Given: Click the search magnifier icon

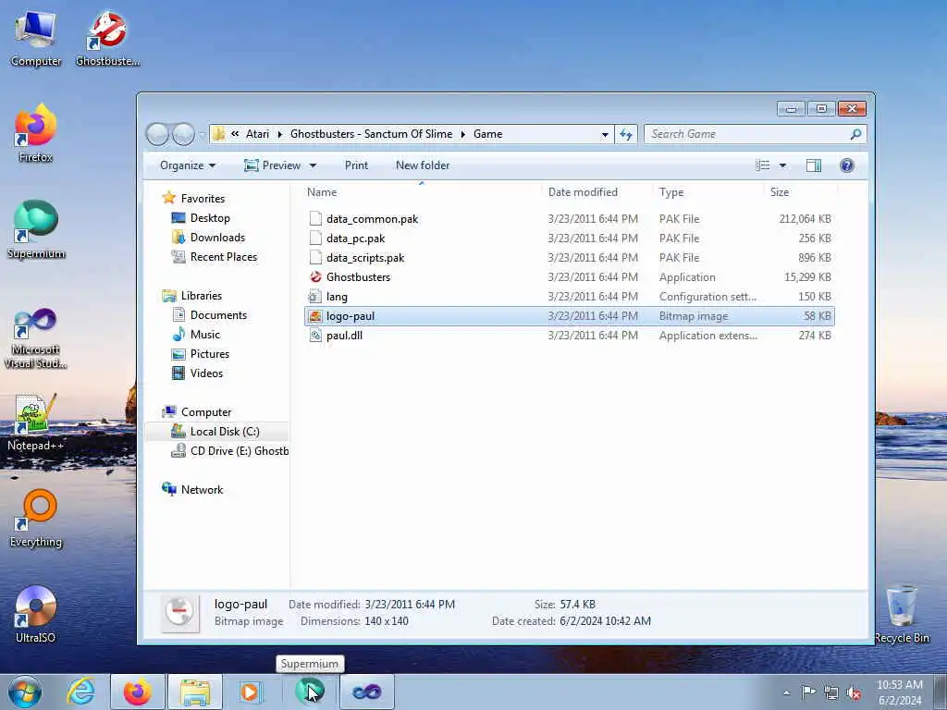Looking at the screenshot, I should coord(855,134).
